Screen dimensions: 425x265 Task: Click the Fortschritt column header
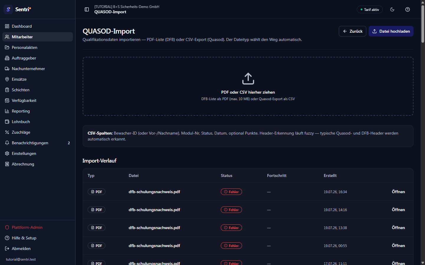point(277,175)
